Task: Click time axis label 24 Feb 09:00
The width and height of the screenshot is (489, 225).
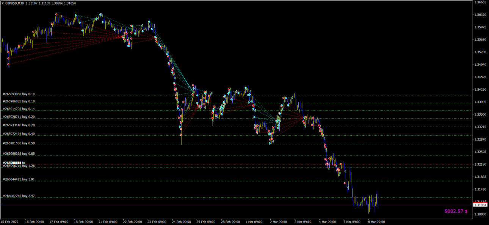Action: 182,222
